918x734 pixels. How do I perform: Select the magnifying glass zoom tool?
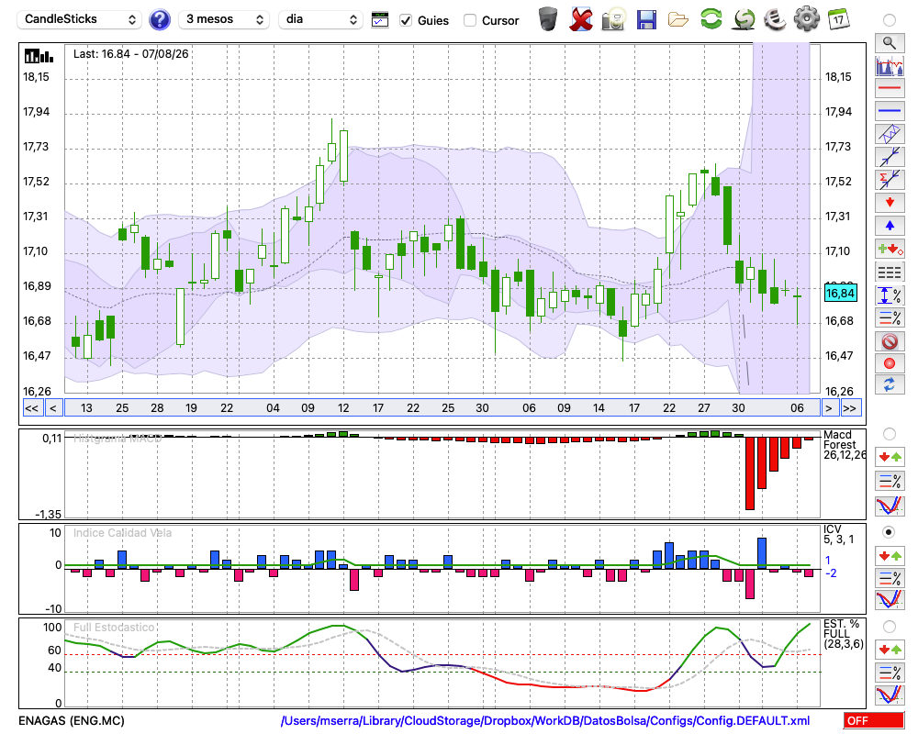coord(890,43)
